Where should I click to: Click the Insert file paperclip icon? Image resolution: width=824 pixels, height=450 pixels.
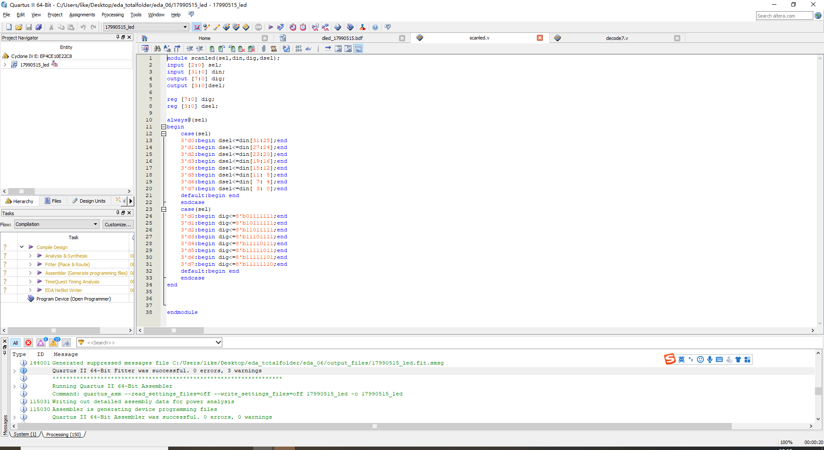point(264,49)
